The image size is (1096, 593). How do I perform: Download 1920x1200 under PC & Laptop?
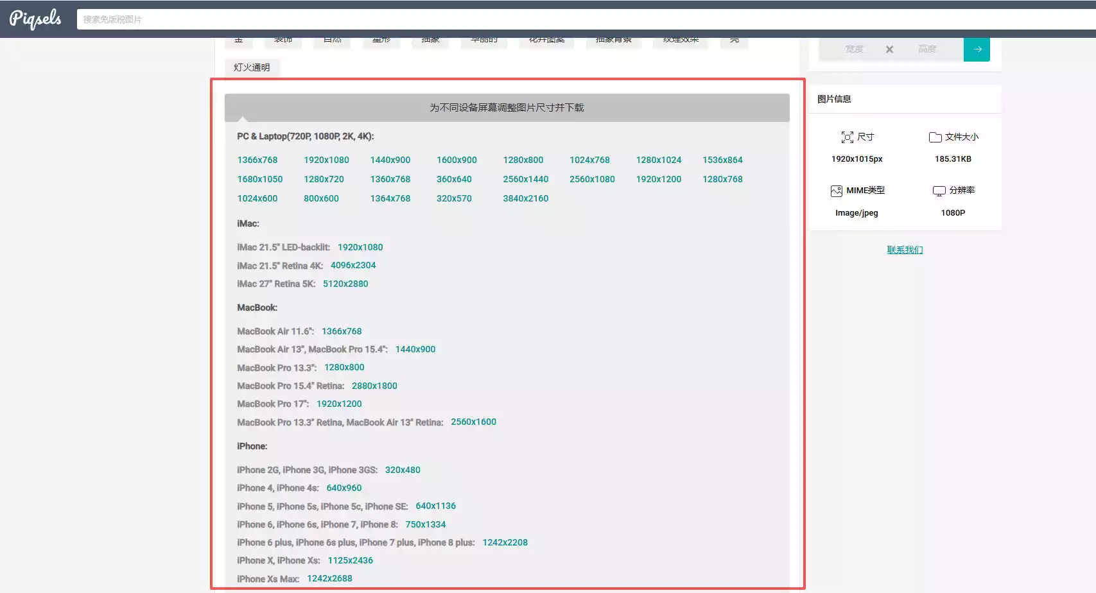tap(659, 180)
